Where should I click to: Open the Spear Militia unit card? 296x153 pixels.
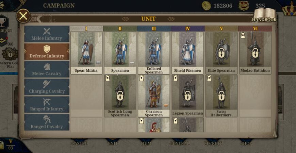point(86,53)
